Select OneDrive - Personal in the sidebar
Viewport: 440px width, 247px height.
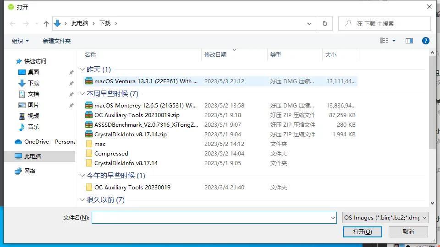pyautogui.click(x=45, y=142)
